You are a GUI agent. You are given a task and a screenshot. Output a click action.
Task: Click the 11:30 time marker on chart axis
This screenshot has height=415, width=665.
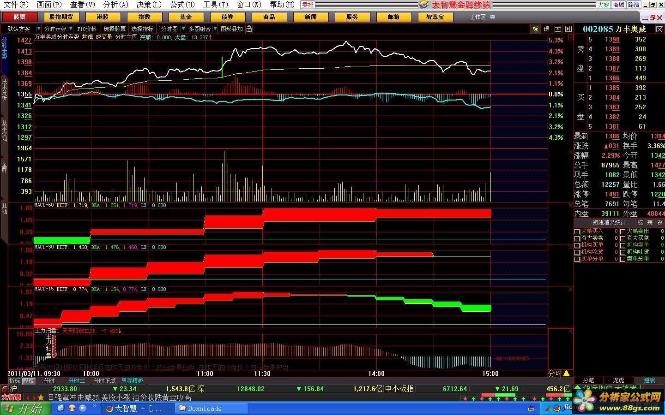262,373
